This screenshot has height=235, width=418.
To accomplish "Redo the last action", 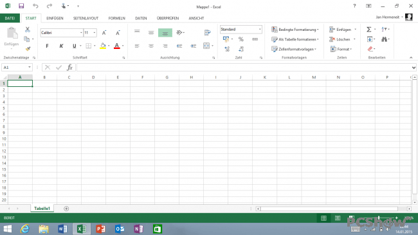I will pyautogui.click(x=50, y=6).
